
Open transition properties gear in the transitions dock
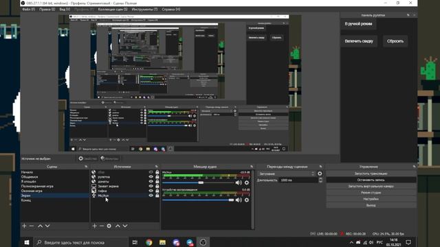pos(320,174)
